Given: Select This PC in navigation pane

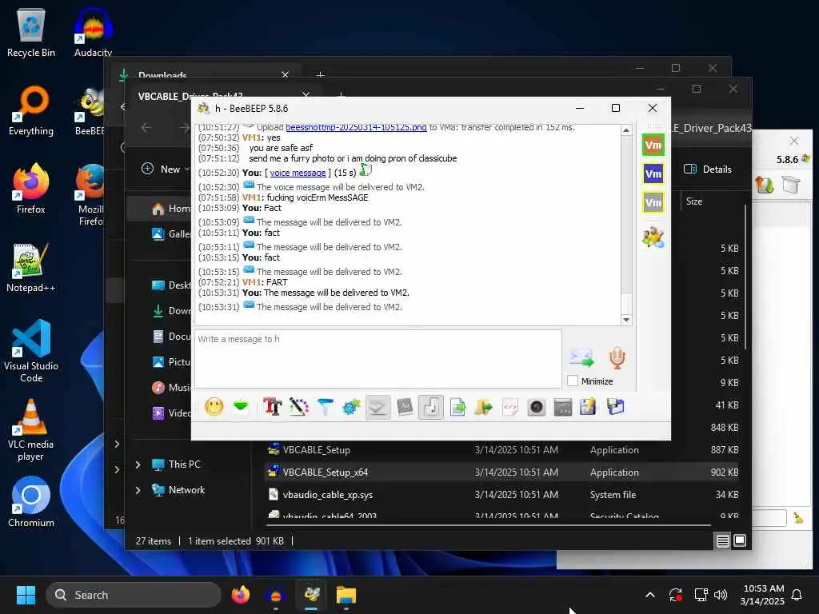Looking at the screenshot, I should click(184, 464).
